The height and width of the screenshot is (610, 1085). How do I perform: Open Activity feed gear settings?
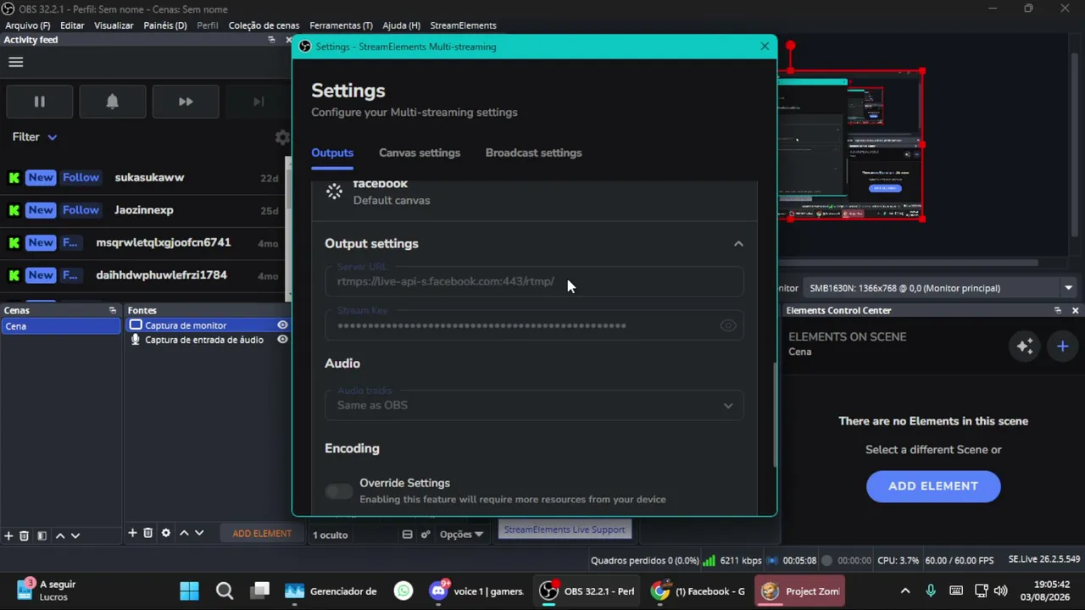click(281, 137)
